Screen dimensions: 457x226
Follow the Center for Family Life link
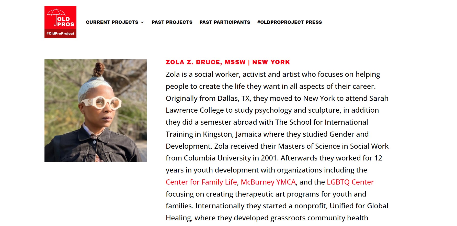click(x=201, y=182)
